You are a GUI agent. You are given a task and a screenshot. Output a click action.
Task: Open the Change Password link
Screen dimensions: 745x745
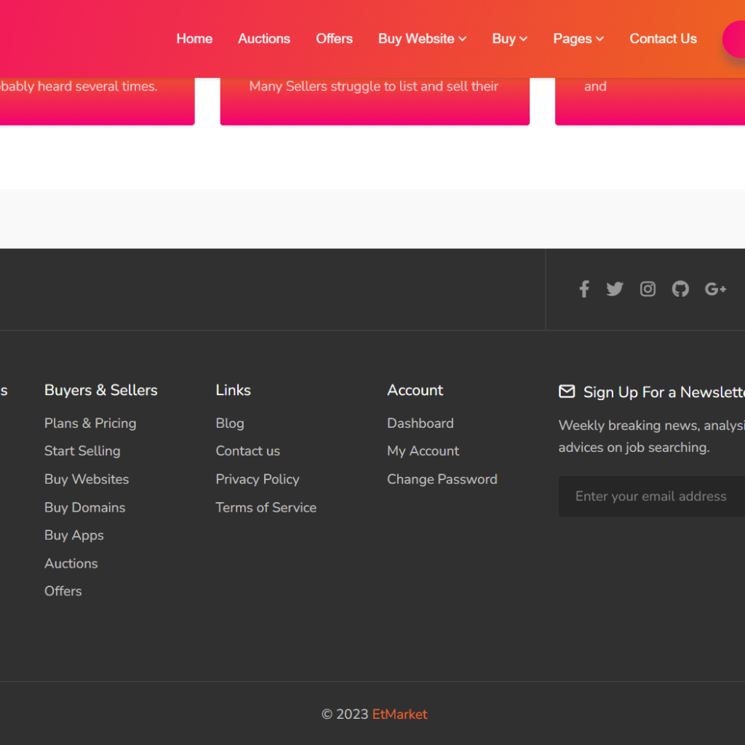pyautogui.click(x=442, y=479)
